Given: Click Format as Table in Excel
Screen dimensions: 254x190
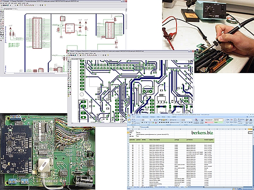Looking at the screenshot, I should tap(202, 121).
